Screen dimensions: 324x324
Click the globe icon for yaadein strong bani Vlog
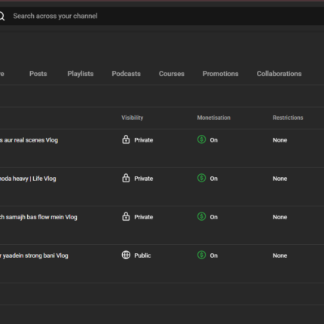(126, 255)
